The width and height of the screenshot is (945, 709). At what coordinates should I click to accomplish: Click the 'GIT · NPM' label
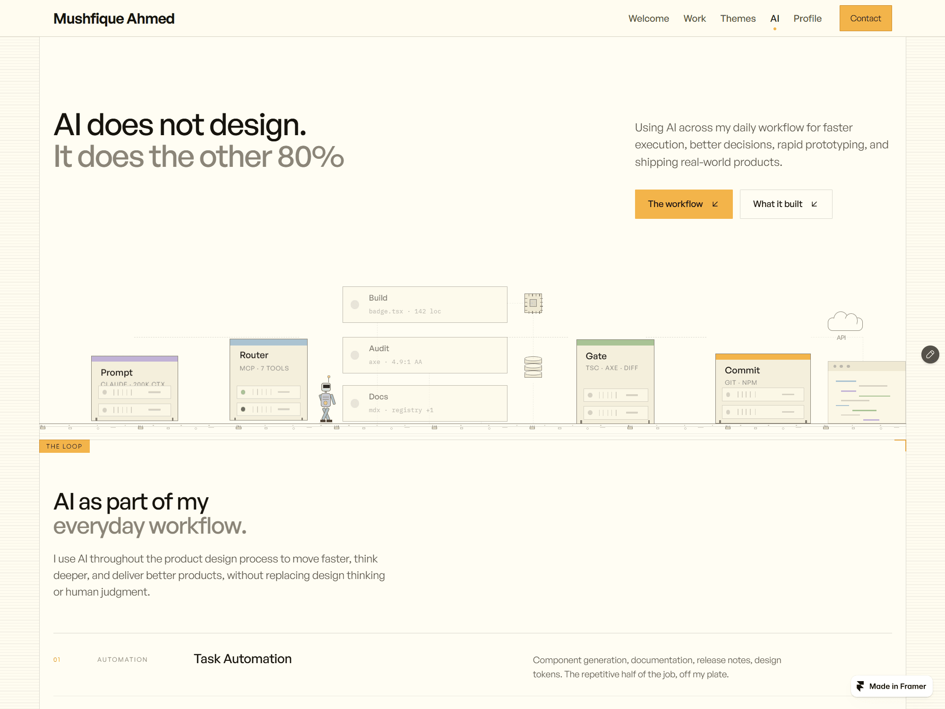point(741,382)
